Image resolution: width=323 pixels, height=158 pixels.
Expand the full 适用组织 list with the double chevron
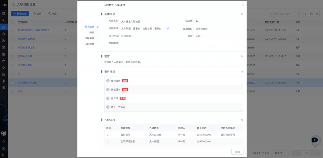(x=168, y=28)
